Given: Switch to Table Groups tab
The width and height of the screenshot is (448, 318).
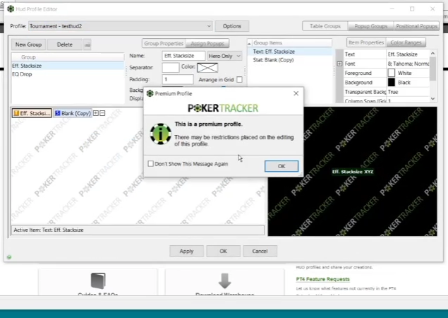Looking at the screenshot, I should click(325, 26).
